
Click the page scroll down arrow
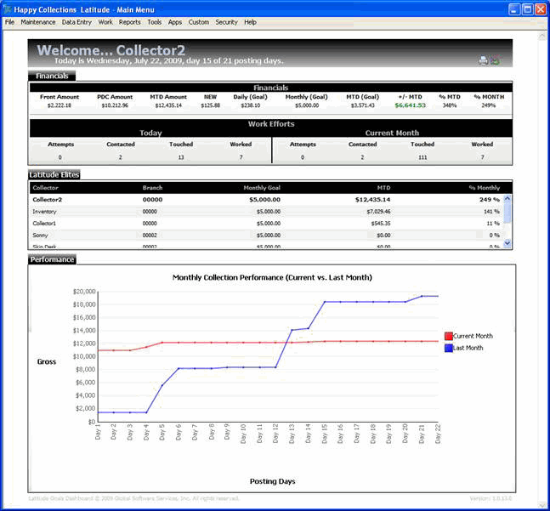coord(542,504)
